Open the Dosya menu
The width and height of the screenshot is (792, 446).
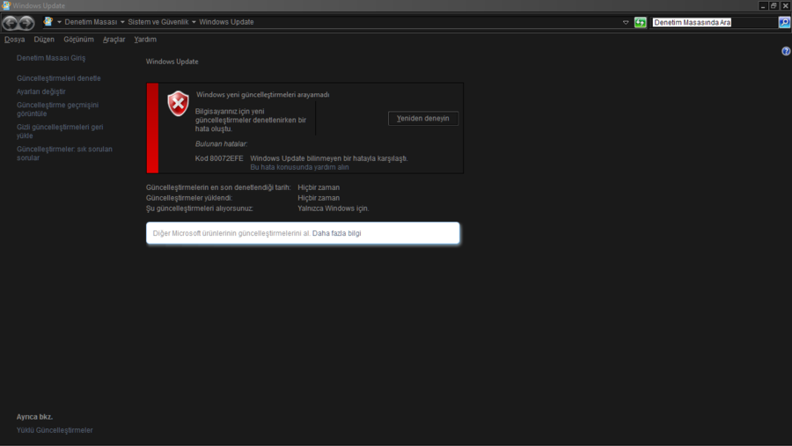click(x=15, y=40)
